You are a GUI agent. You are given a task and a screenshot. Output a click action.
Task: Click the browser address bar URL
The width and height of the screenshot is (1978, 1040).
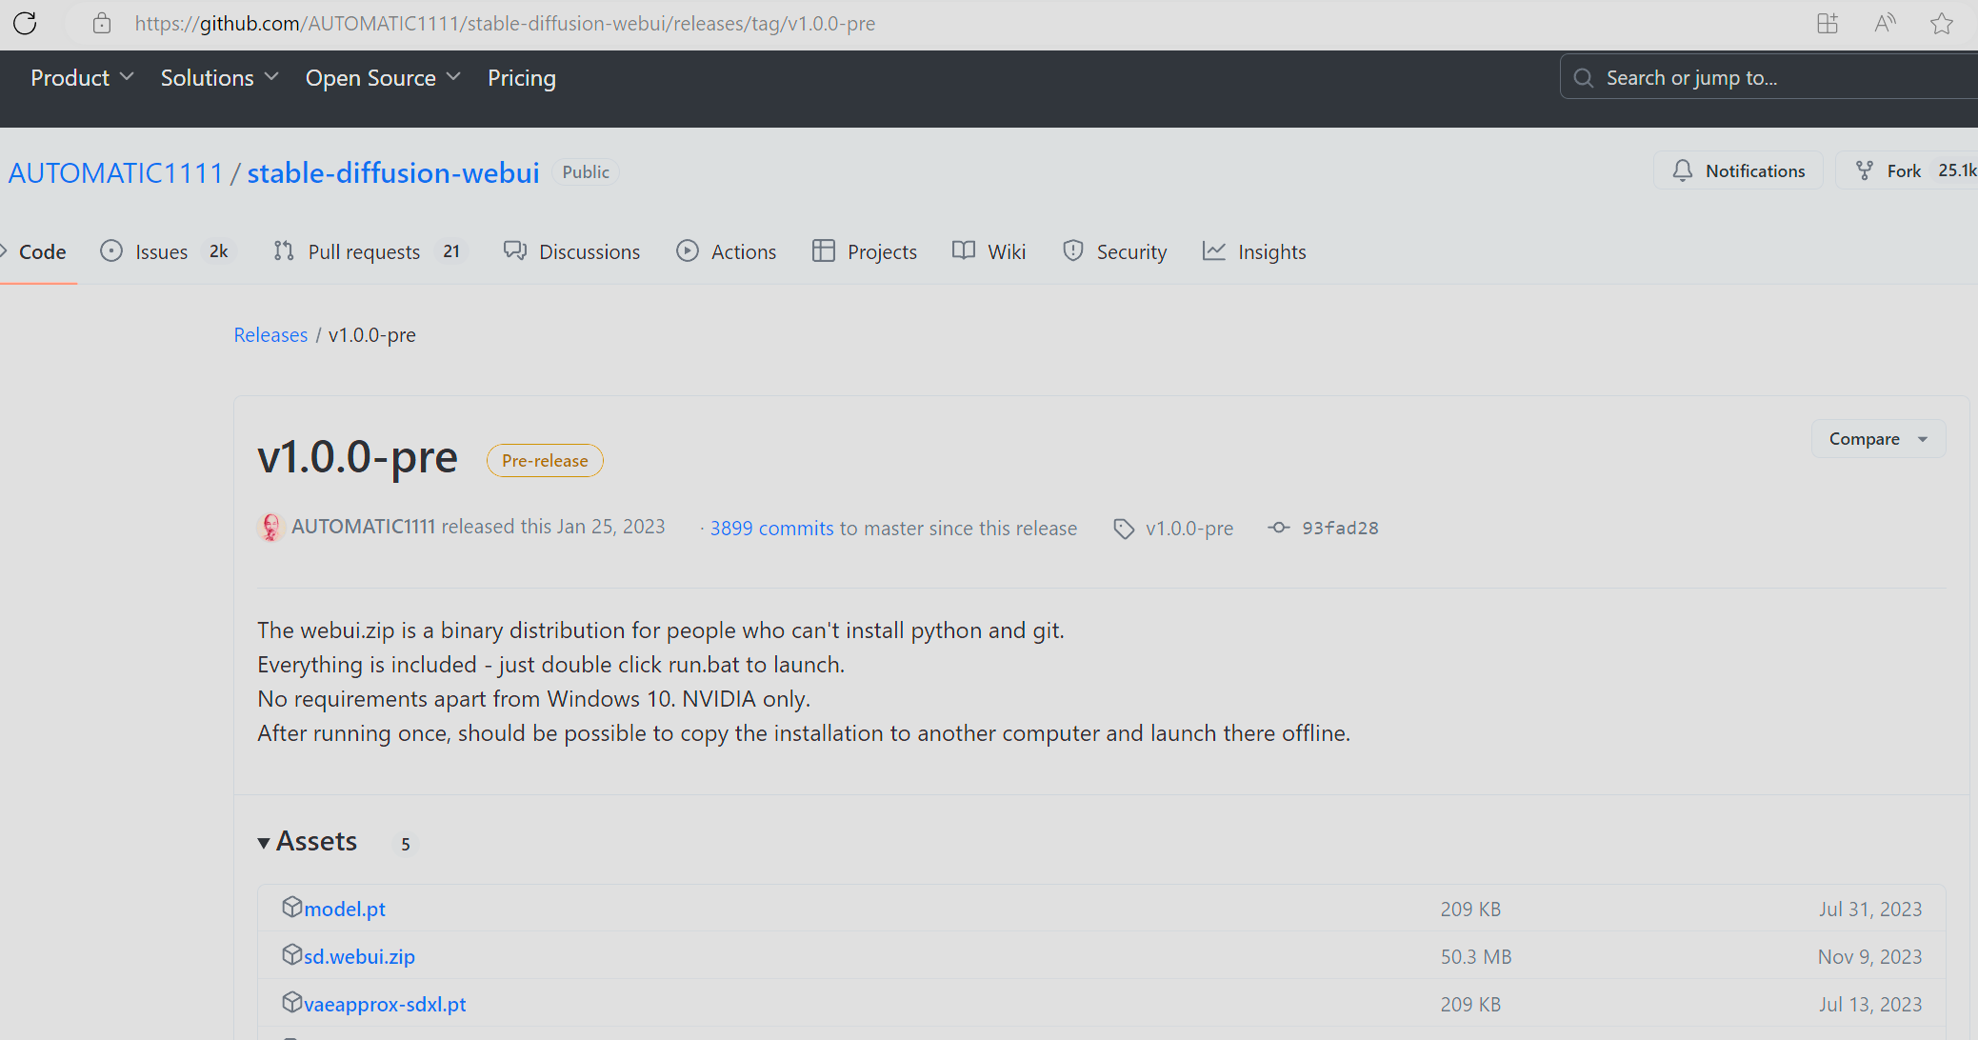coord(505,23)
